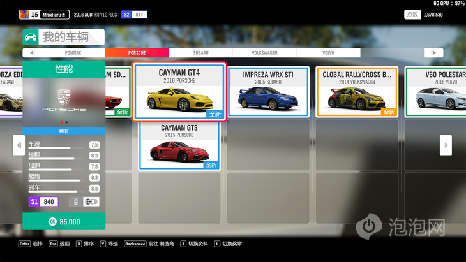Image resolution: width=466 pixels, height=262 pixels.
Task: Click the X 排序 sort prompt
Action: click(x=85, y=244)
